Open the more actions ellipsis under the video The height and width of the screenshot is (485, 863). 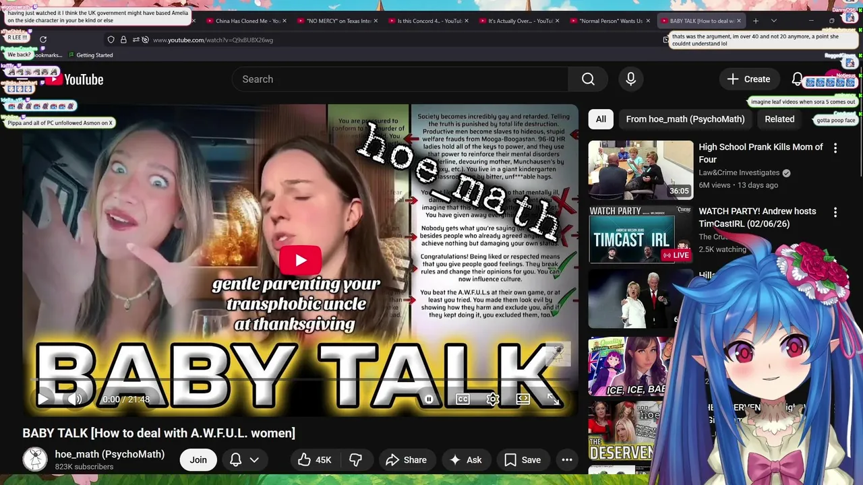tap(567, 459)
